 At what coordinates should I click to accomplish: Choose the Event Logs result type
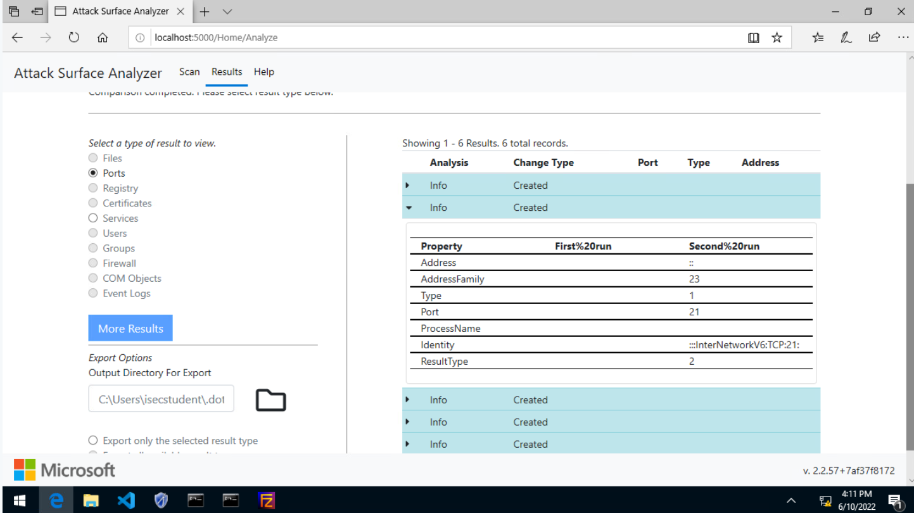pyautogui.click(x=93, y=293)
